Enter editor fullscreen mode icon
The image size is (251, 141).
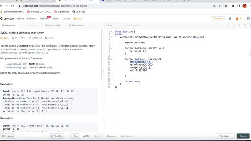[x=249, y=25]
